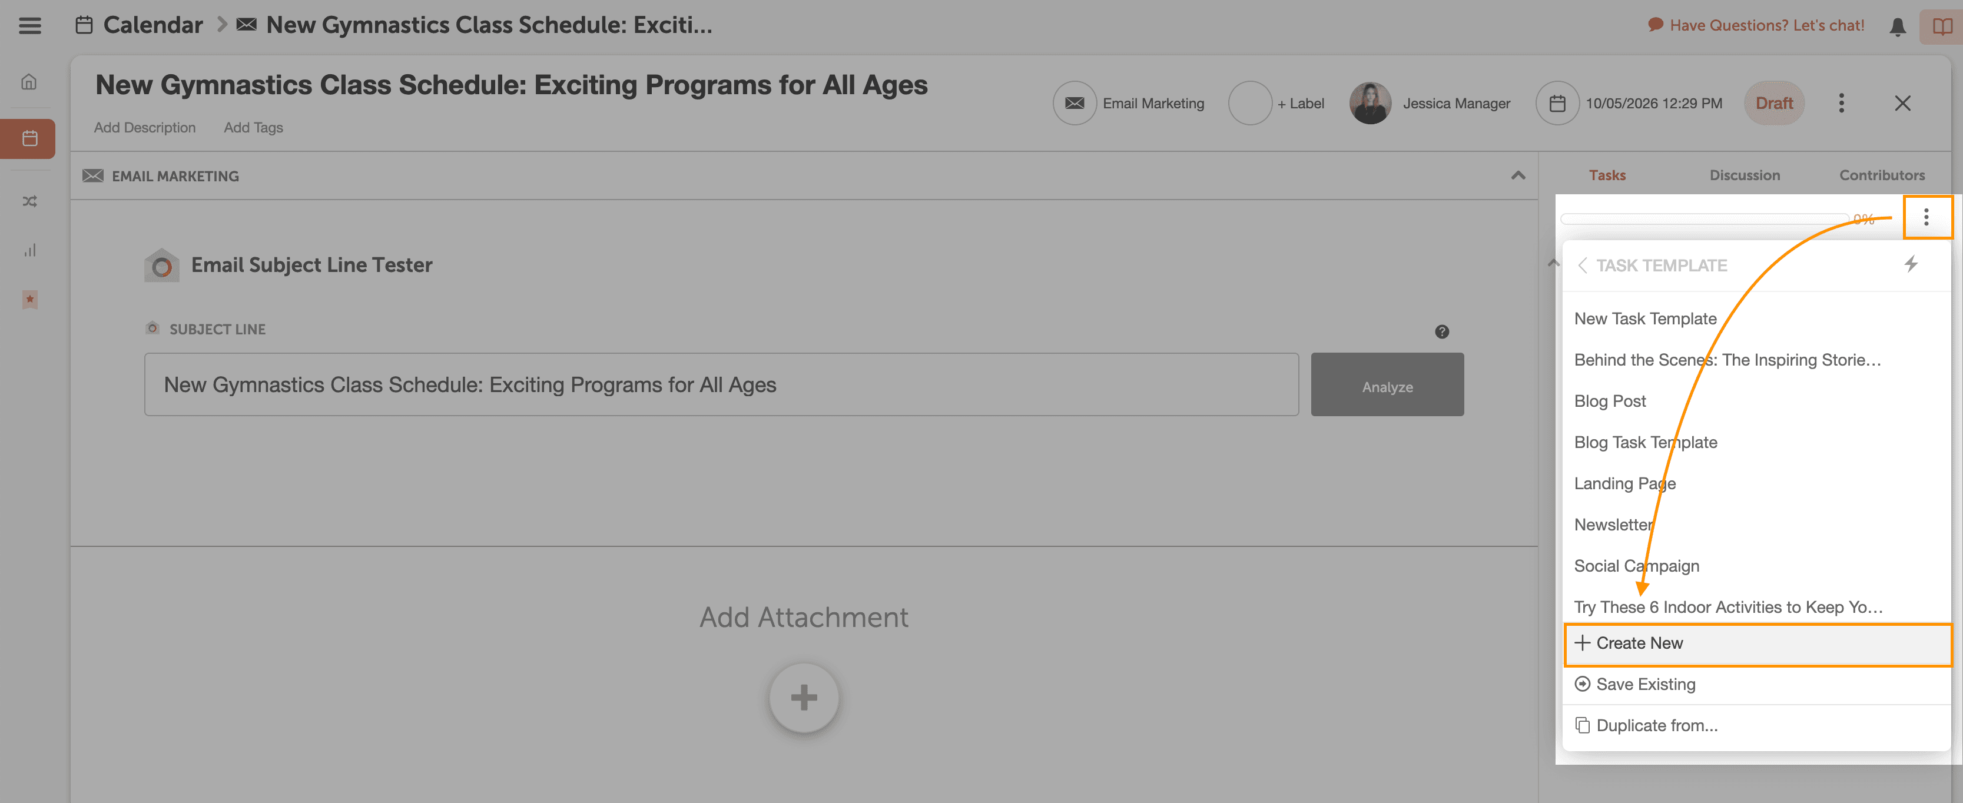Click the Draft status button
1963x803 pixels.
tap(1774, 103)
